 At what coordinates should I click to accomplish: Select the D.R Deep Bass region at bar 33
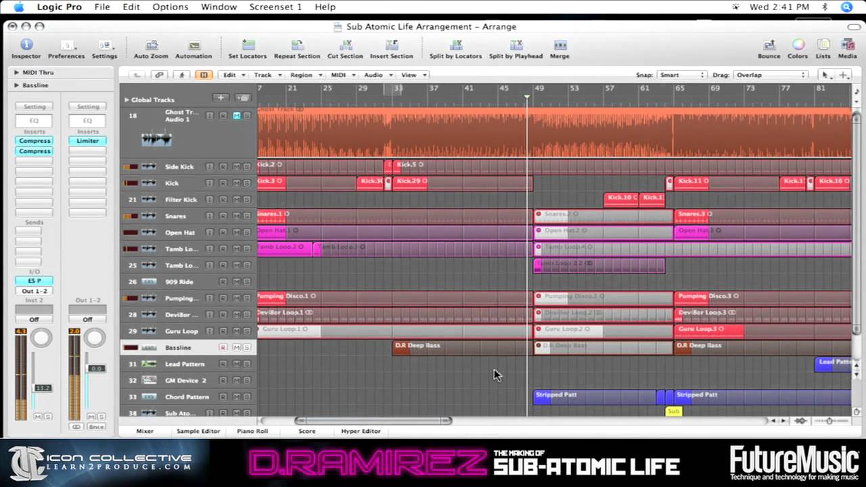462,348
